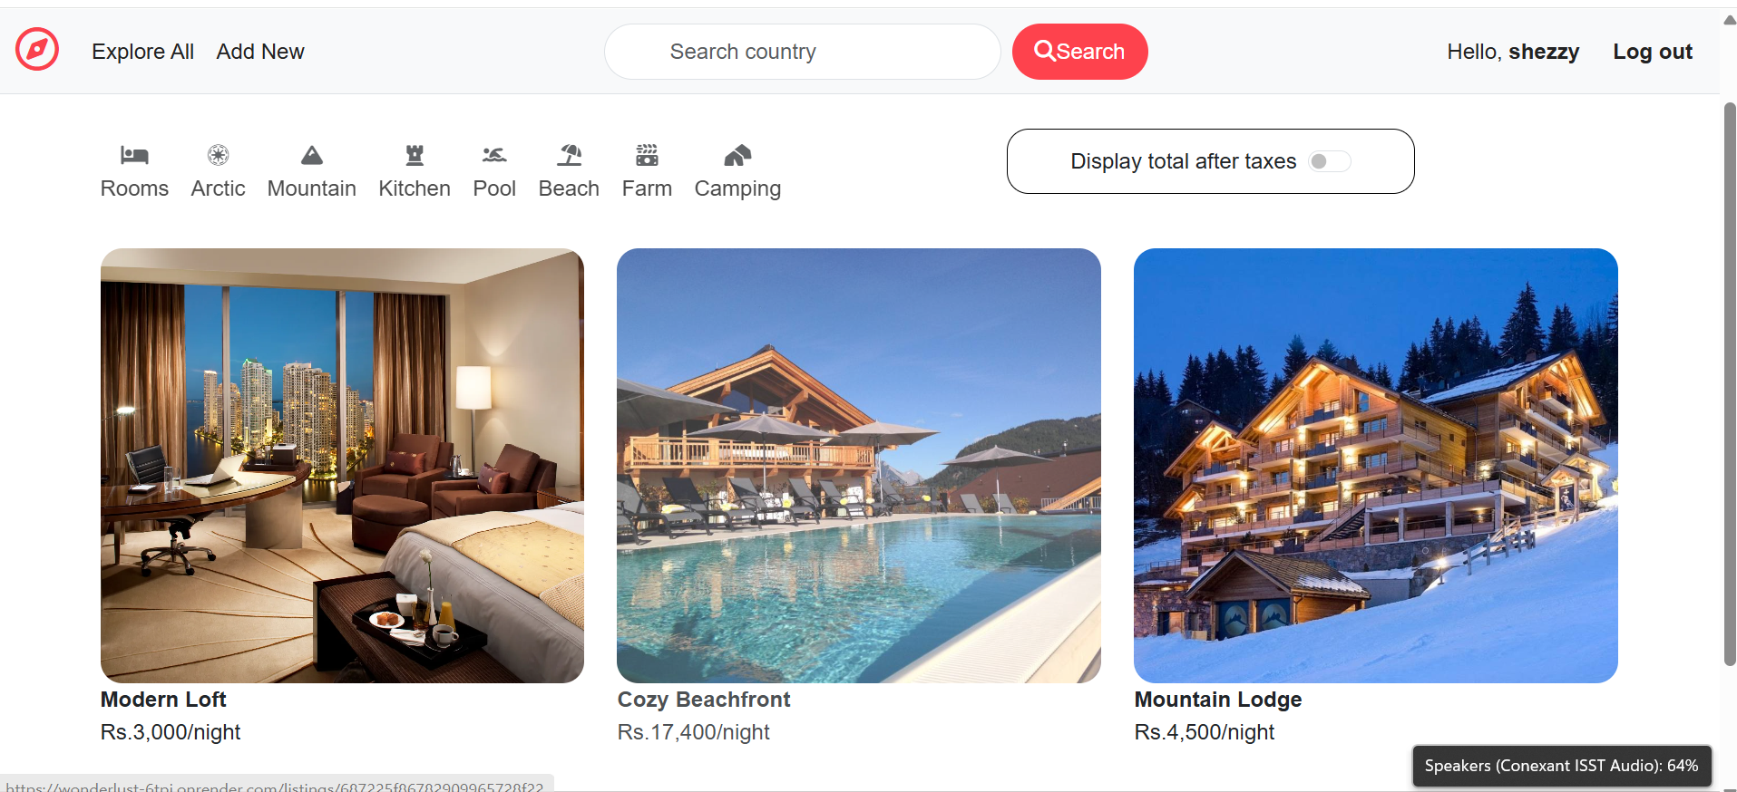Choose the Camping tent filter icon
Viewport: 1737px width, 792px height.
[737, 155]
